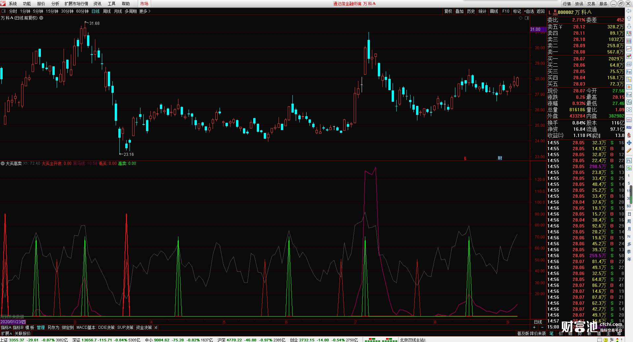This screenshot has width=633, height=342.
Task: Switch to the MACD基本 indicator tab
Action: (x=86, y=327)
